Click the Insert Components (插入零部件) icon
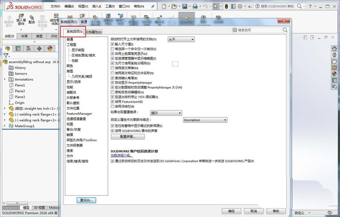The height and width of the screenshot is (217, 340). [21, 19]
